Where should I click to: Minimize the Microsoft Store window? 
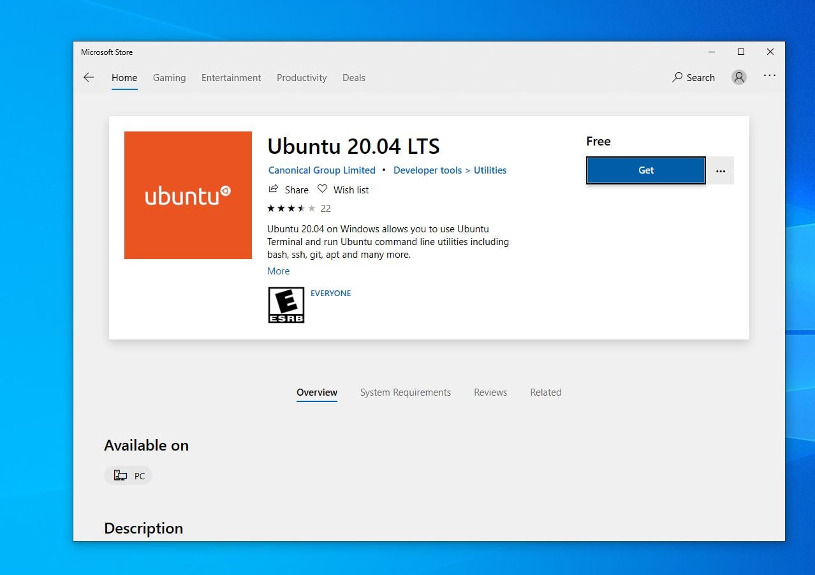(x=712, y=52)
